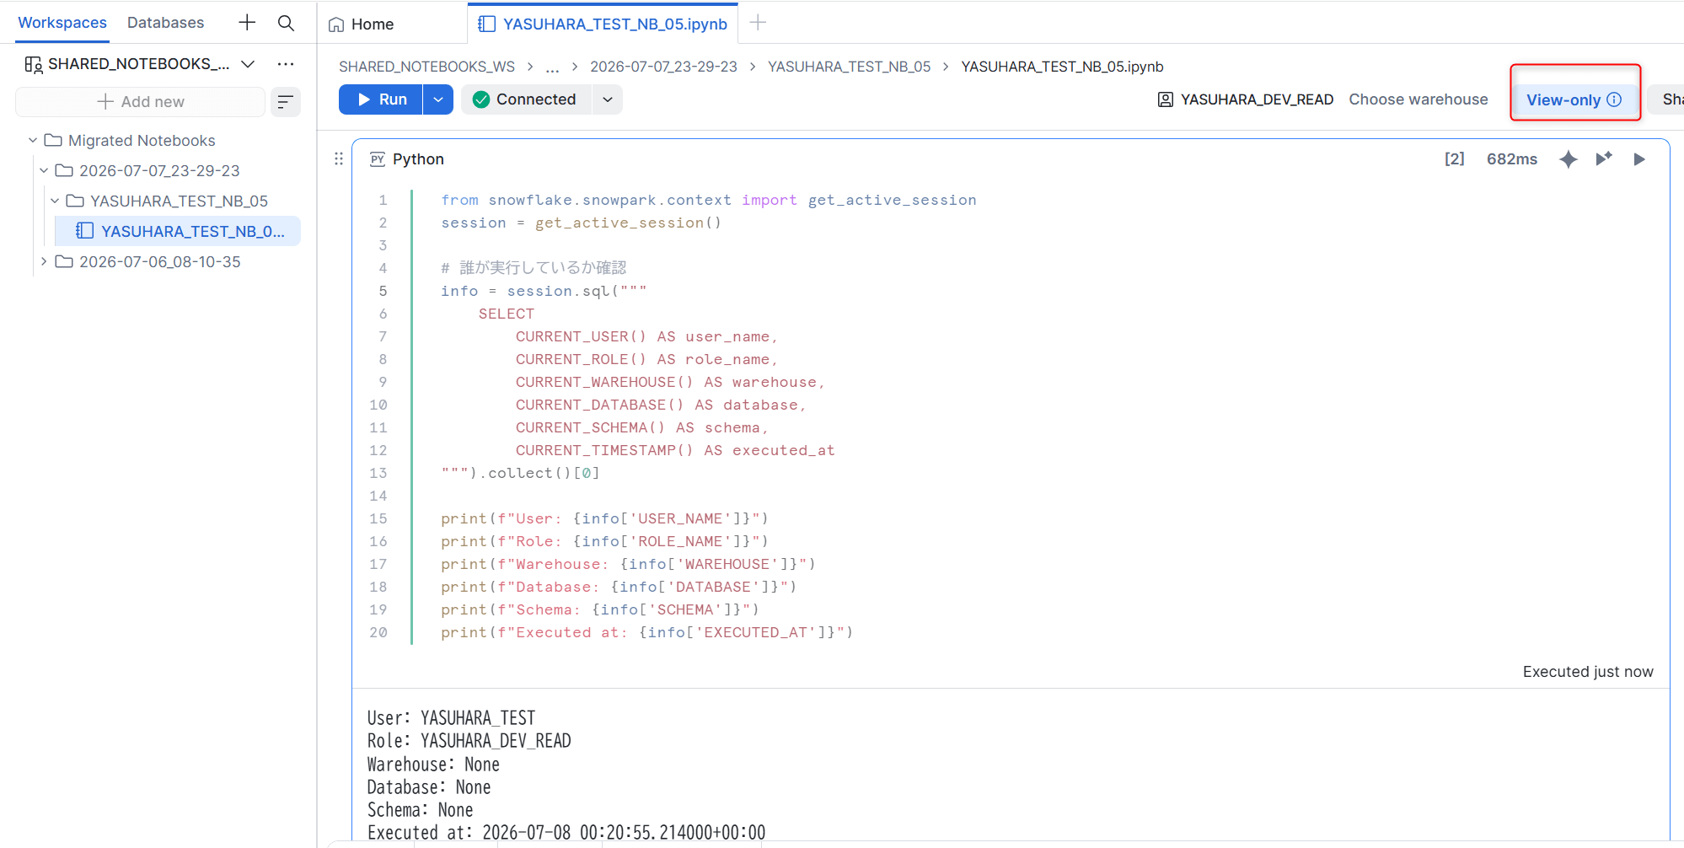1684x848 pixels.
Task: Collapse the YASUHARA_TEST_NB_05 folder
Action: click(x=55, y=201)
